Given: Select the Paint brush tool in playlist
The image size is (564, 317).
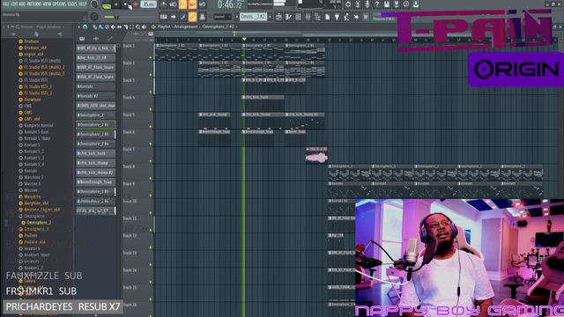Looking at the screenshot, I should (x=100, y=27).
